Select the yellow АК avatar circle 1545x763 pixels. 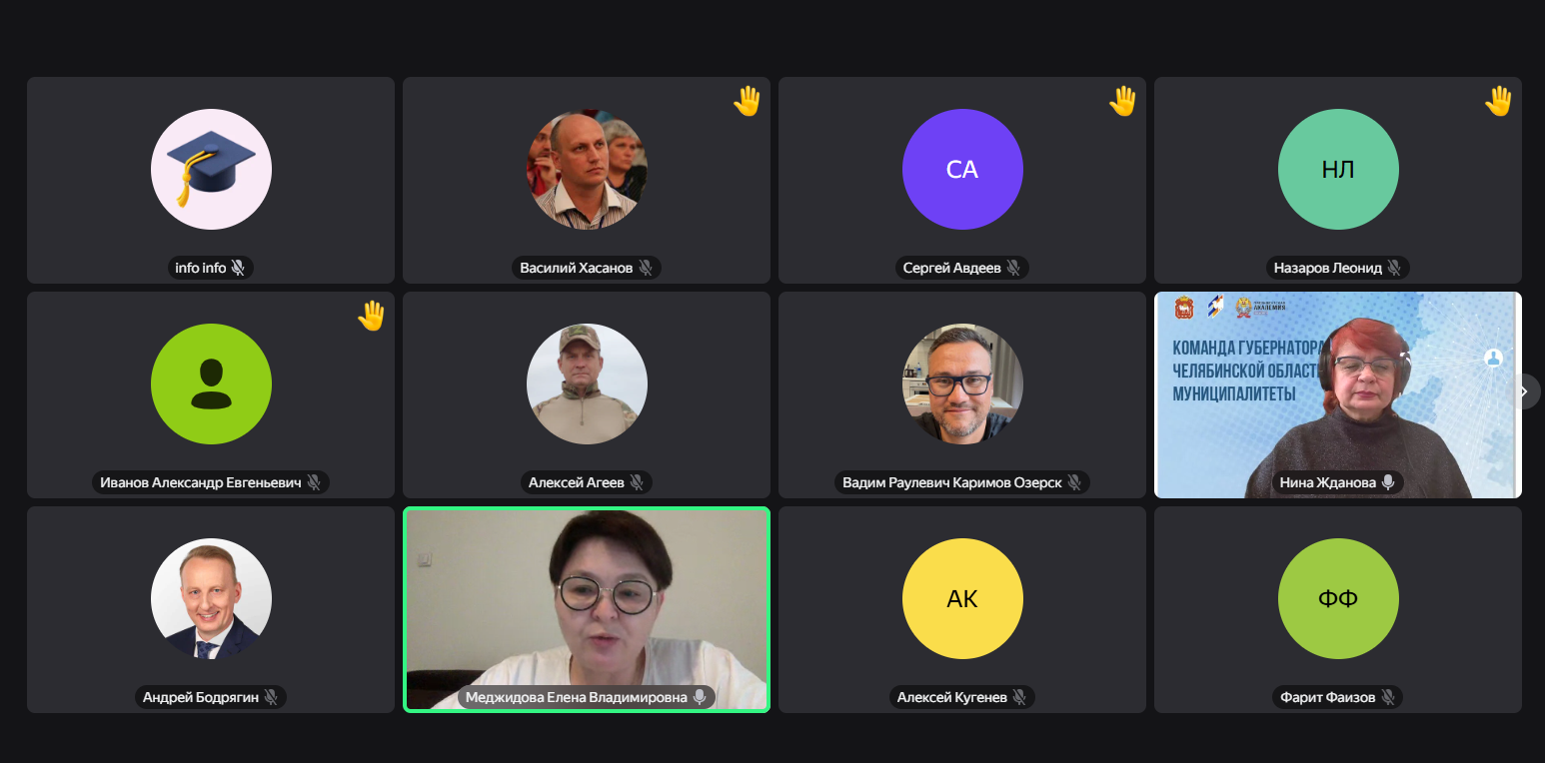point(962,599)
